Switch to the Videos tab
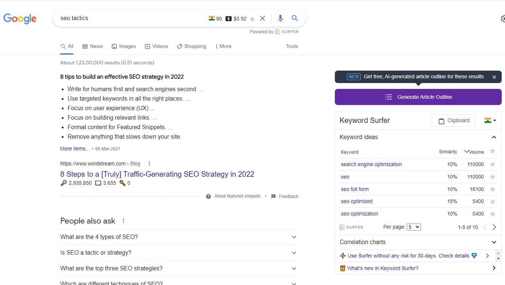 pyautogui.click(x=157, y=46)
